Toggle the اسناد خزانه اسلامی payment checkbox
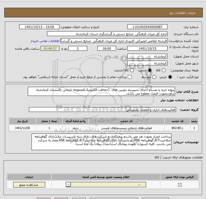The height and width of the screenshot is (199, 206). coord(130,77)
